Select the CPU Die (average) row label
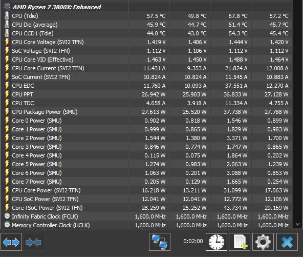The width and height of the screenshot is (303, 257). point(35,25)
